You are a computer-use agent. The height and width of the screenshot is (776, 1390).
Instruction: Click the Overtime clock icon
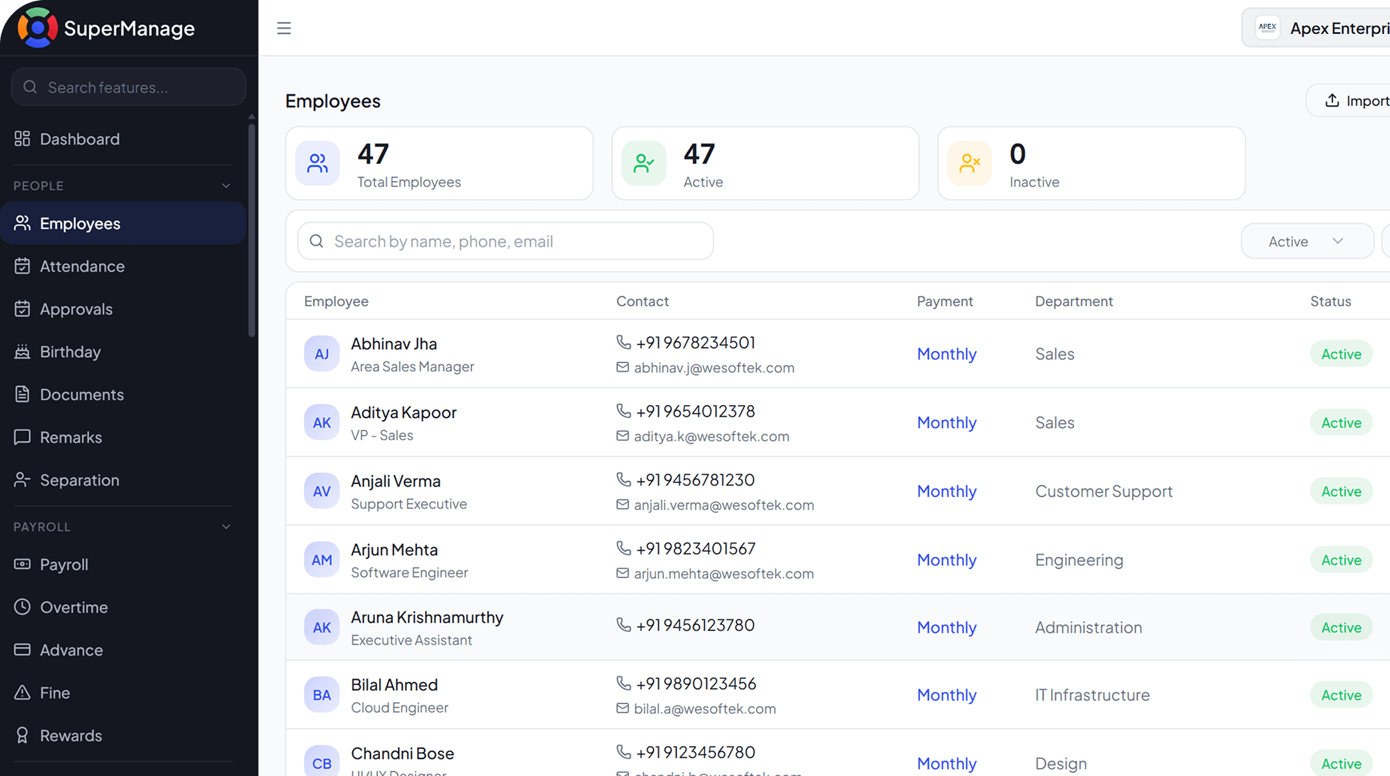click(22, 607)
